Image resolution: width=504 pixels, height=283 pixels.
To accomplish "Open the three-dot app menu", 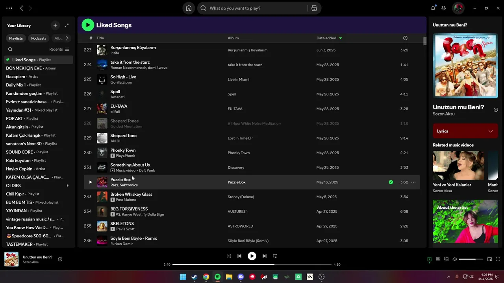I will point(9,8).
